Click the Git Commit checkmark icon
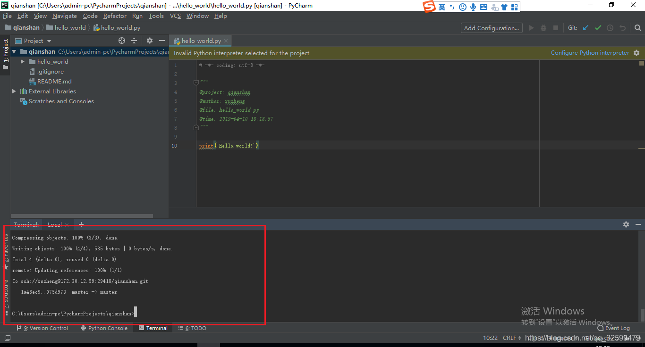645x347 pixels. 598,28
